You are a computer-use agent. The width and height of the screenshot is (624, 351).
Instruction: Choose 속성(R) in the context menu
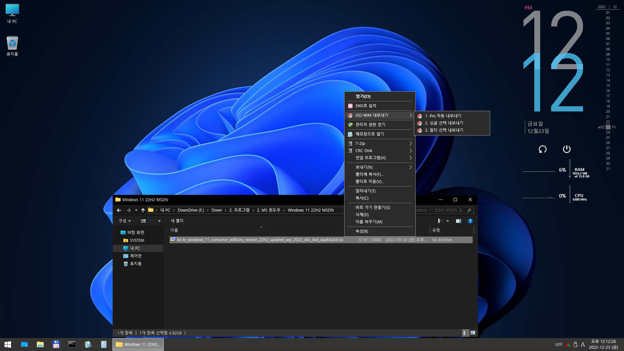point(380,231)
